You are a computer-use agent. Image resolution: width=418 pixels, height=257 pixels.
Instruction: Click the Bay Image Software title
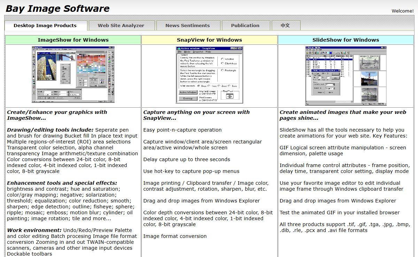coord(57,8)
